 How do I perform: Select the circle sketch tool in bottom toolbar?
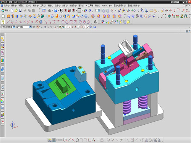tap(77, 140)
